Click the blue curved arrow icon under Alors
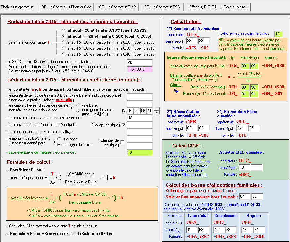Screen dimensions: 290x242 [x=176, y=91]
